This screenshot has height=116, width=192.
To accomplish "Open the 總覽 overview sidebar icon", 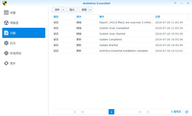I will pyautogui.click(x=6, y=13).
